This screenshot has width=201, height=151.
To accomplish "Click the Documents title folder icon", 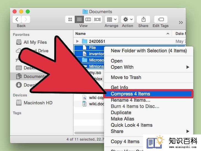I will 85,12.
